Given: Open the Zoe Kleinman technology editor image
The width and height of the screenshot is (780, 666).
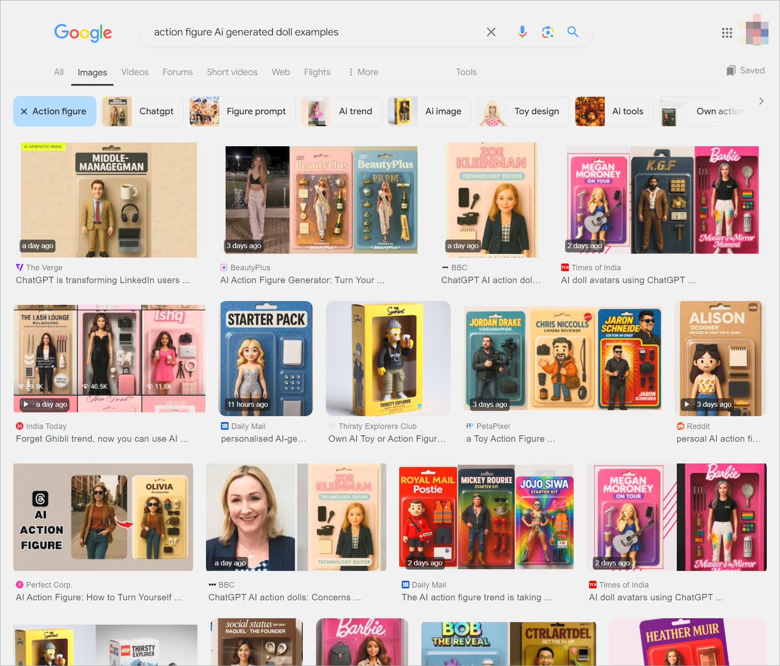Looking at the screenshot, I should click(x=492, y=200).
